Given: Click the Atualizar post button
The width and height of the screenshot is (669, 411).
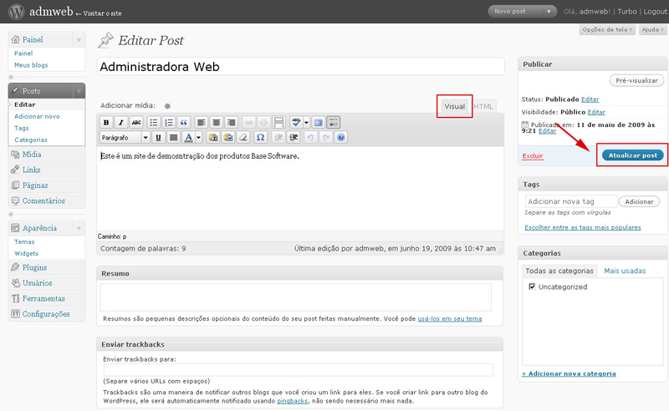Looking at the screenshot, I should 633,155.
